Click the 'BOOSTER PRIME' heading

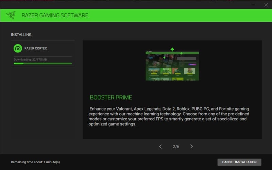111,98
